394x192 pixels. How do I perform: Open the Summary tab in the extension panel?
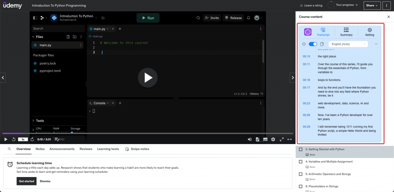(346, 32)
